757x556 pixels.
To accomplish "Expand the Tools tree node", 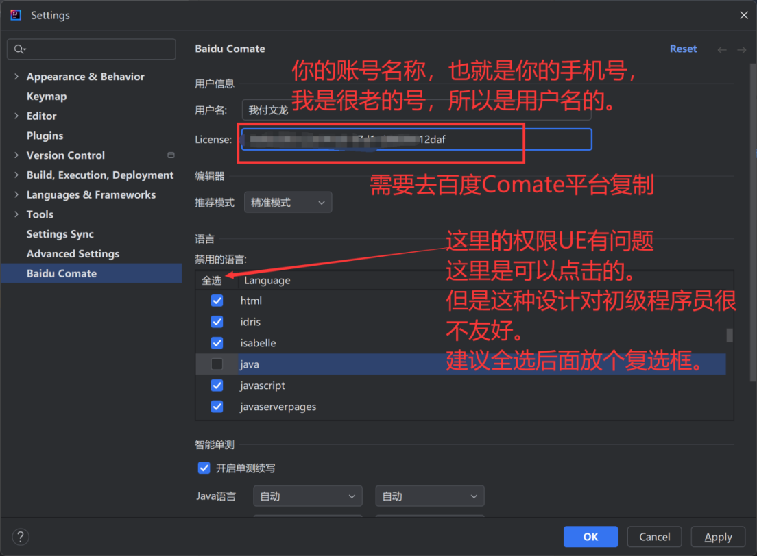I will click(16, 214).
